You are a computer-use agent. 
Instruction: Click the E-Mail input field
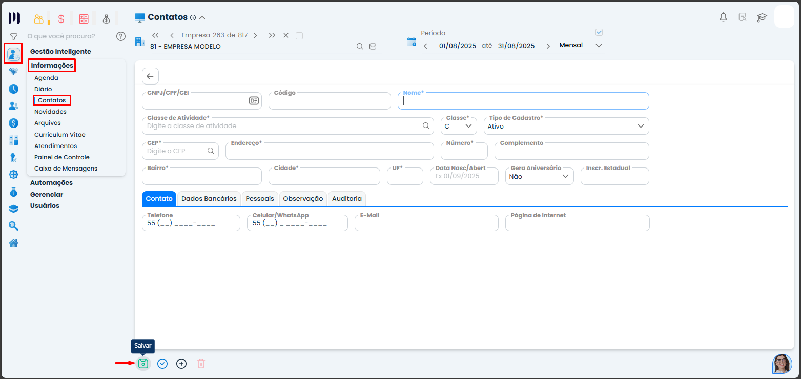[x=426, y=224]
